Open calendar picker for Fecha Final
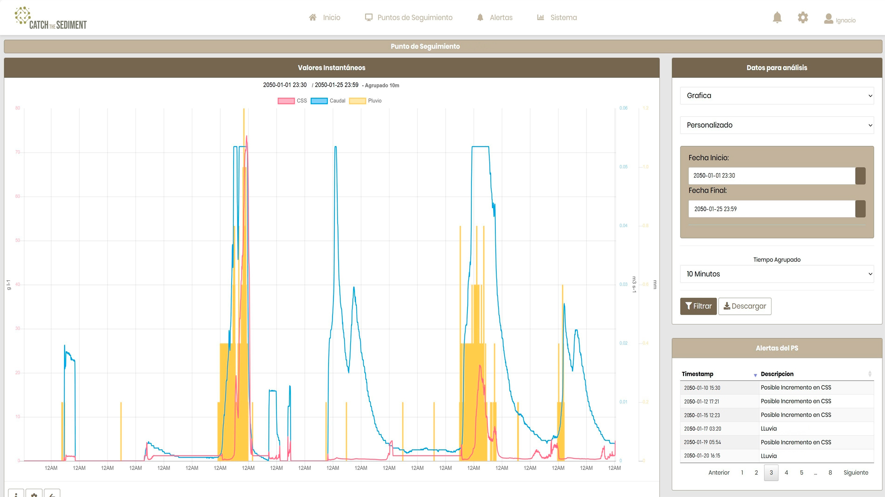The image size is (885, 497). click(860, 209)
